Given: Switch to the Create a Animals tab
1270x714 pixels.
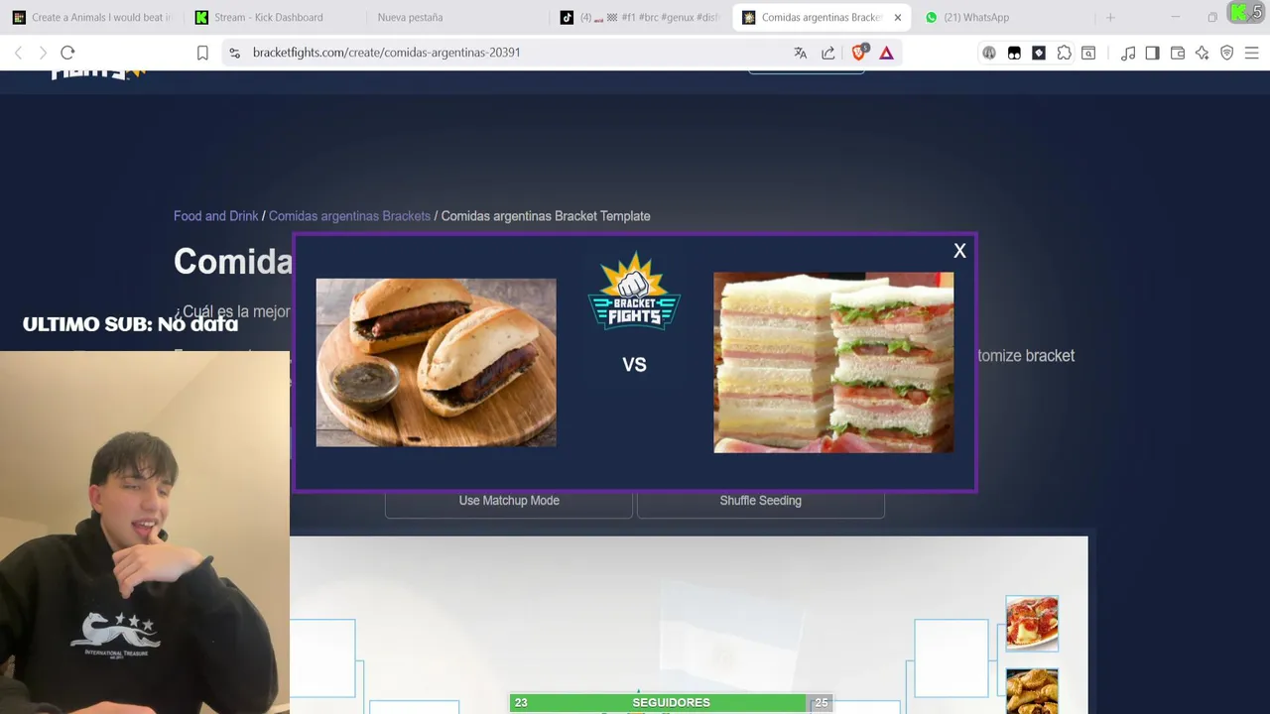Looking at the screenshot, I should 91,17.
